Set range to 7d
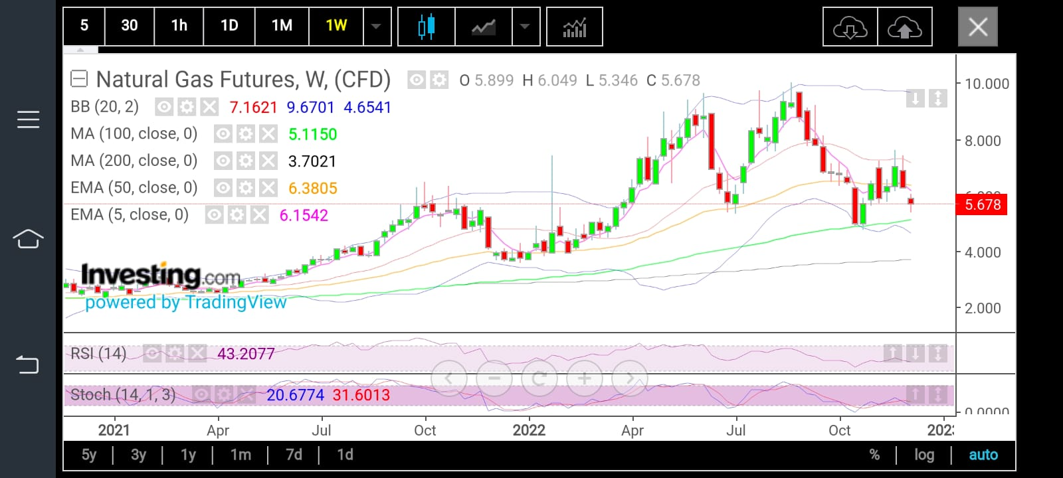The width and height of the screenshot is (1063, 478). (294, 455)
